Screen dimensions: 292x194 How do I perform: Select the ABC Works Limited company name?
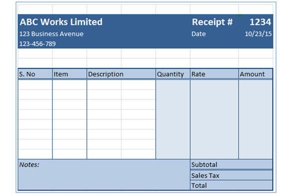(61, 22)
